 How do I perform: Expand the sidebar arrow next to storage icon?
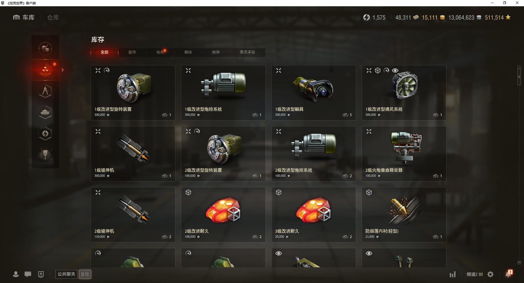pos(62,70)
